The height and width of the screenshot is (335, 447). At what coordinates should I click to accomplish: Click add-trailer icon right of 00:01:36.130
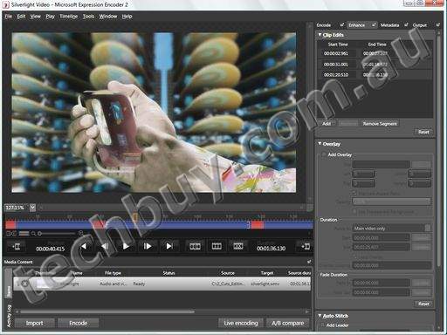coord(306,247)
